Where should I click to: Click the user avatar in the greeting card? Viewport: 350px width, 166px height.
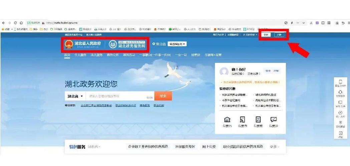tap(224, 72)
